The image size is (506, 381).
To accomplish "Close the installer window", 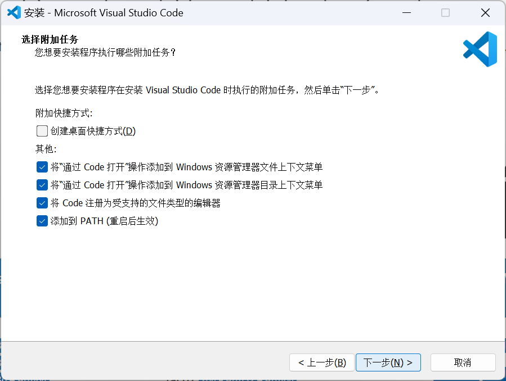I will click(485, 12).
